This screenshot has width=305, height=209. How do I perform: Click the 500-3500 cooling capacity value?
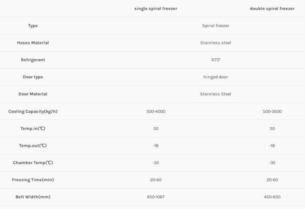272,111
